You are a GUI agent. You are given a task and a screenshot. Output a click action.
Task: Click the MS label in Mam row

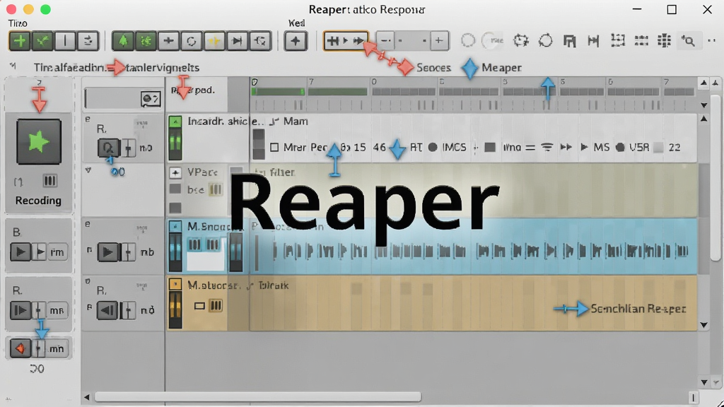(602, 147)
